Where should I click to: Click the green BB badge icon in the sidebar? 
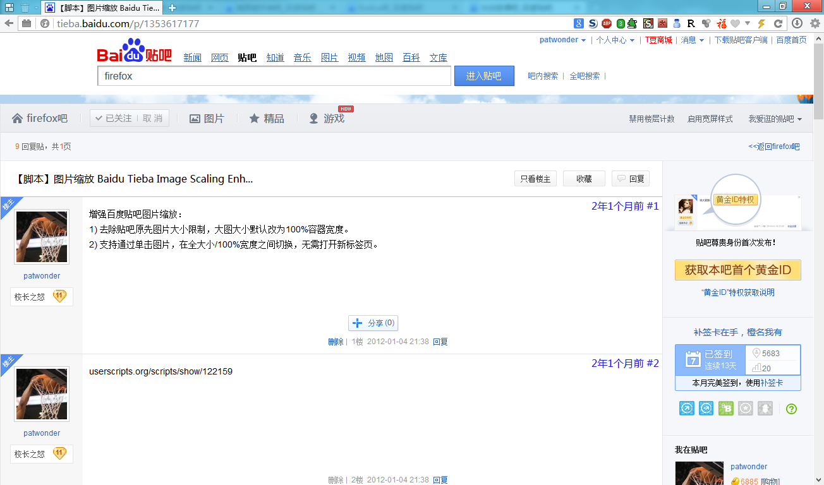725,408
